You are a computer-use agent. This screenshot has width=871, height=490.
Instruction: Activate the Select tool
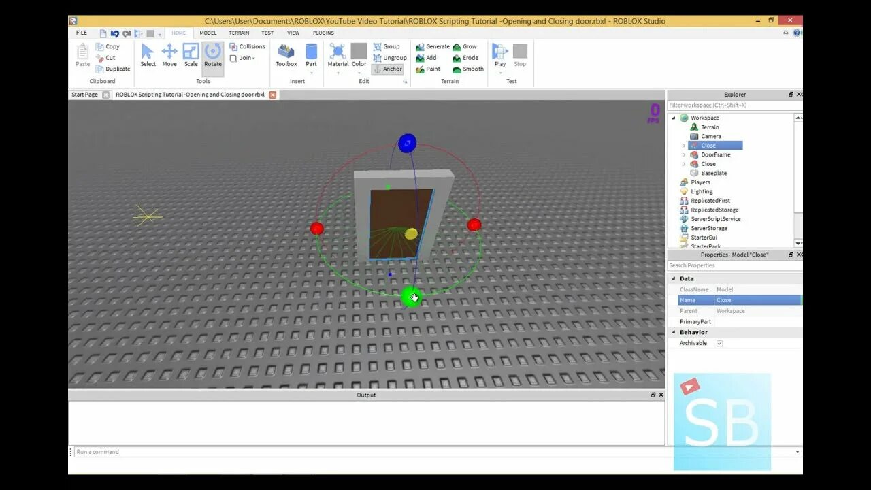(x=148, y=56)
